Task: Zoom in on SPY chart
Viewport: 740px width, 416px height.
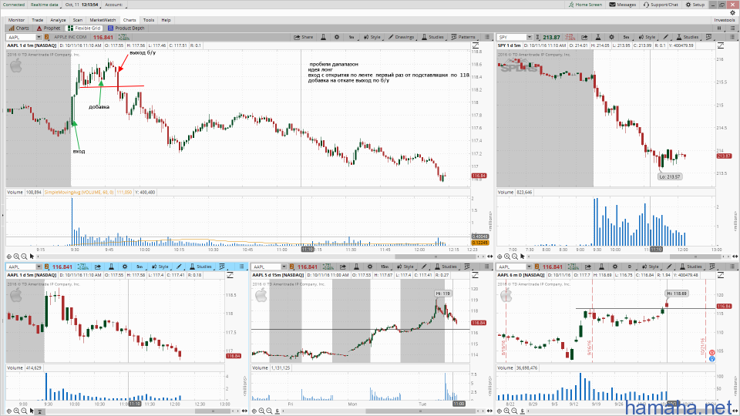Action: 507,257
